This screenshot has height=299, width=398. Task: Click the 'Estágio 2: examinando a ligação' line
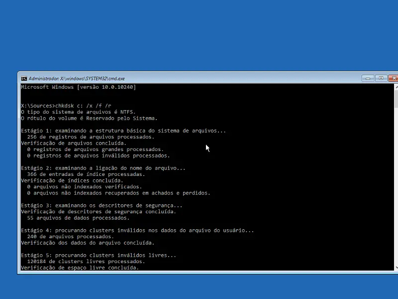tap(103, 168)
